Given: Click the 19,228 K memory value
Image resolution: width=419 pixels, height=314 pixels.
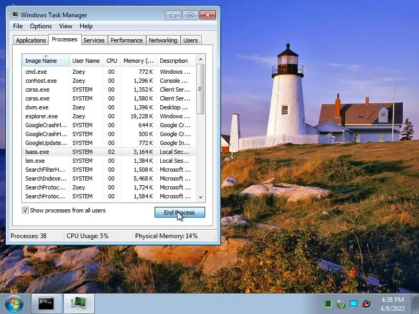Looking at the screenshot, I should pos(141,116).
